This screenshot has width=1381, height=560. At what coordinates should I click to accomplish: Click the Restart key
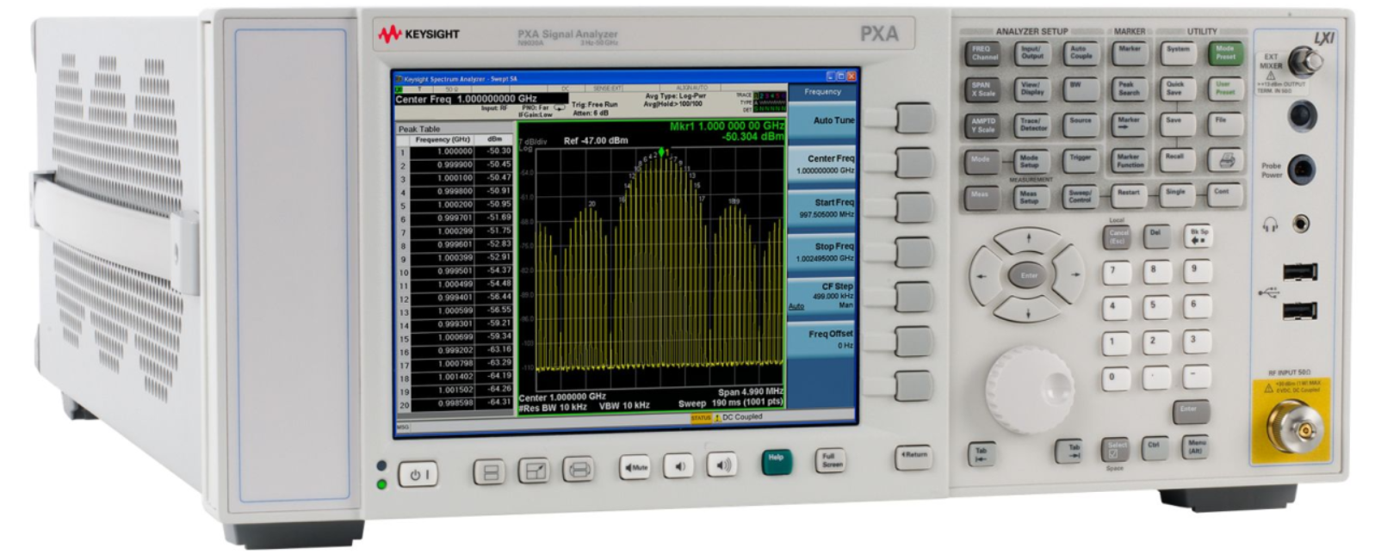pos(1129,196)
